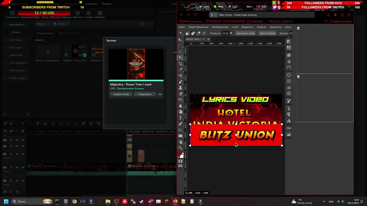Select the Lasso tool in Photopea
Viewport: 367px width, 206px height.
coord(180,52)
